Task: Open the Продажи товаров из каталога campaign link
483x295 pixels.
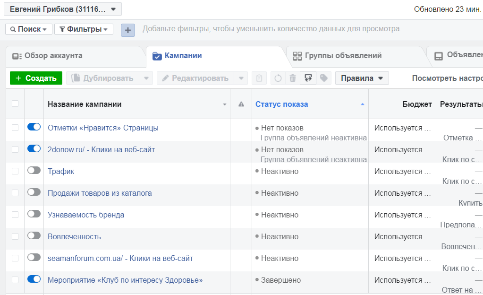Action: tap(100, 193)
